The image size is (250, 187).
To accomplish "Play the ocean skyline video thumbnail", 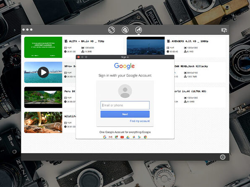I will [x=43, y=72].
